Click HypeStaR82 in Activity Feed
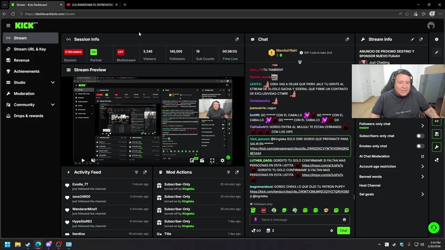This screenshot has height=250, width=445. tap(82, 221)
